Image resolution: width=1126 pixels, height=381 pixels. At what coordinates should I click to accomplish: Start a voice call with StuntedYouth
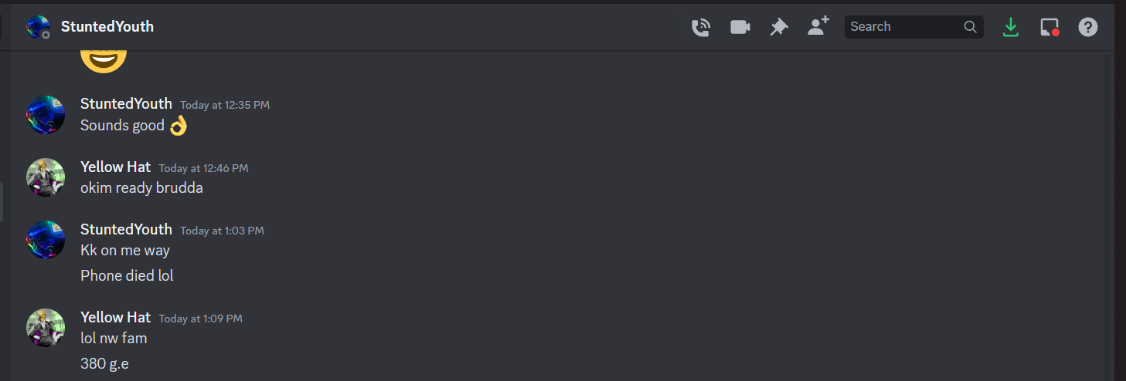701,27
